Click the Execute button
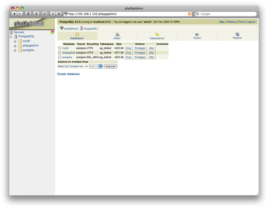 click(110, 66)
